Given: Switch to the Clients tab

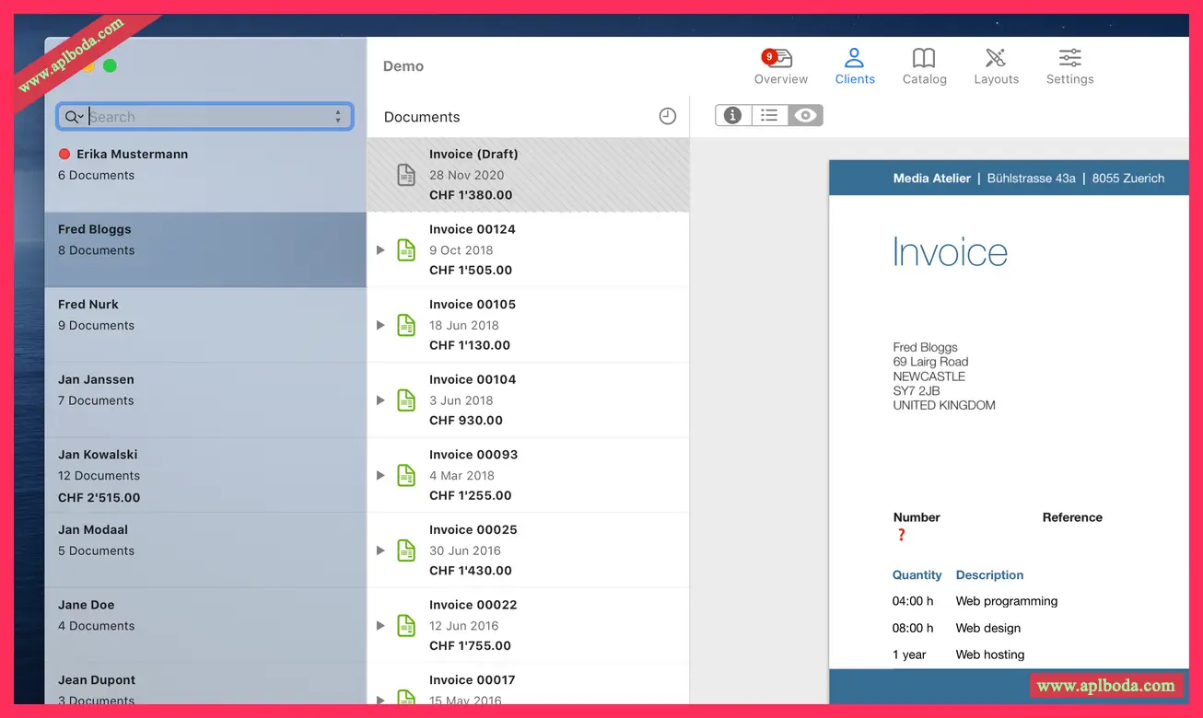Looking at the screenshot, I should coord(855,66).
